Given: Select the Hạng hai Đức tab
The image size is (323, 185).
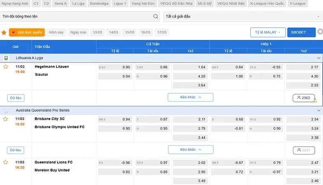Looking at the screenshot, I should click(143, 4).
